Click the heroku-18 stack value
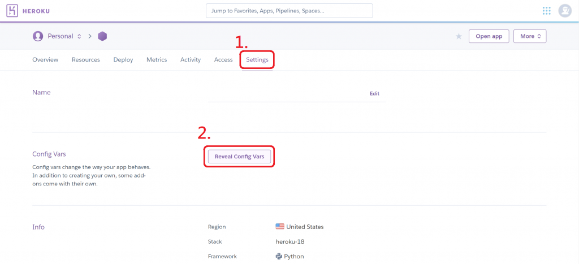Viewport: 579px width, 264px height. [x=290, y=241]
